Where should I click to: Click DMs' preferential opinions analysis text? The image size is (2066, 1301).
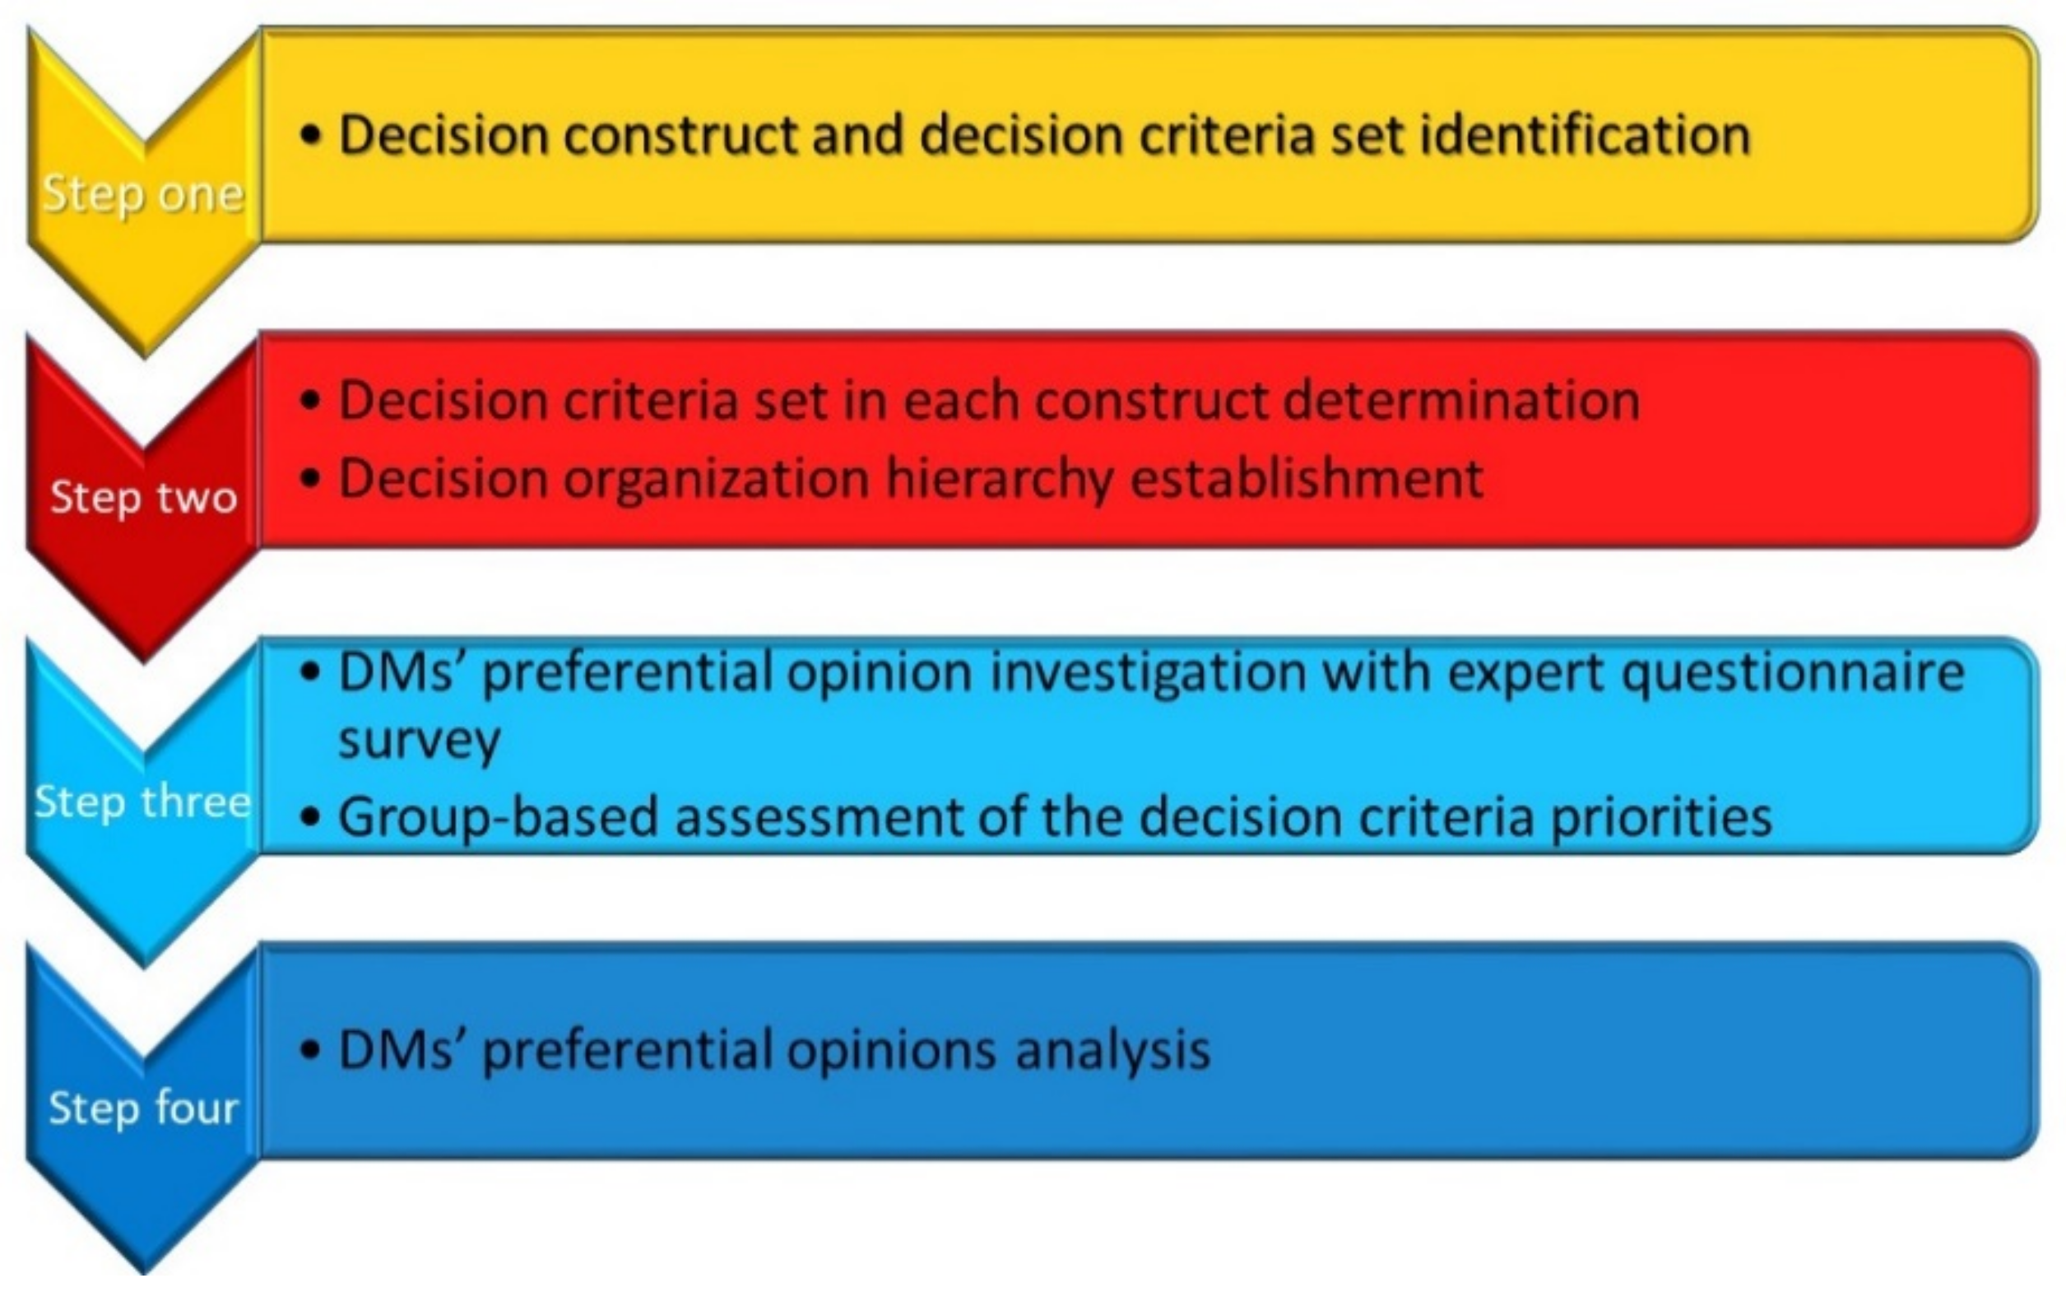pos(774,1050)
